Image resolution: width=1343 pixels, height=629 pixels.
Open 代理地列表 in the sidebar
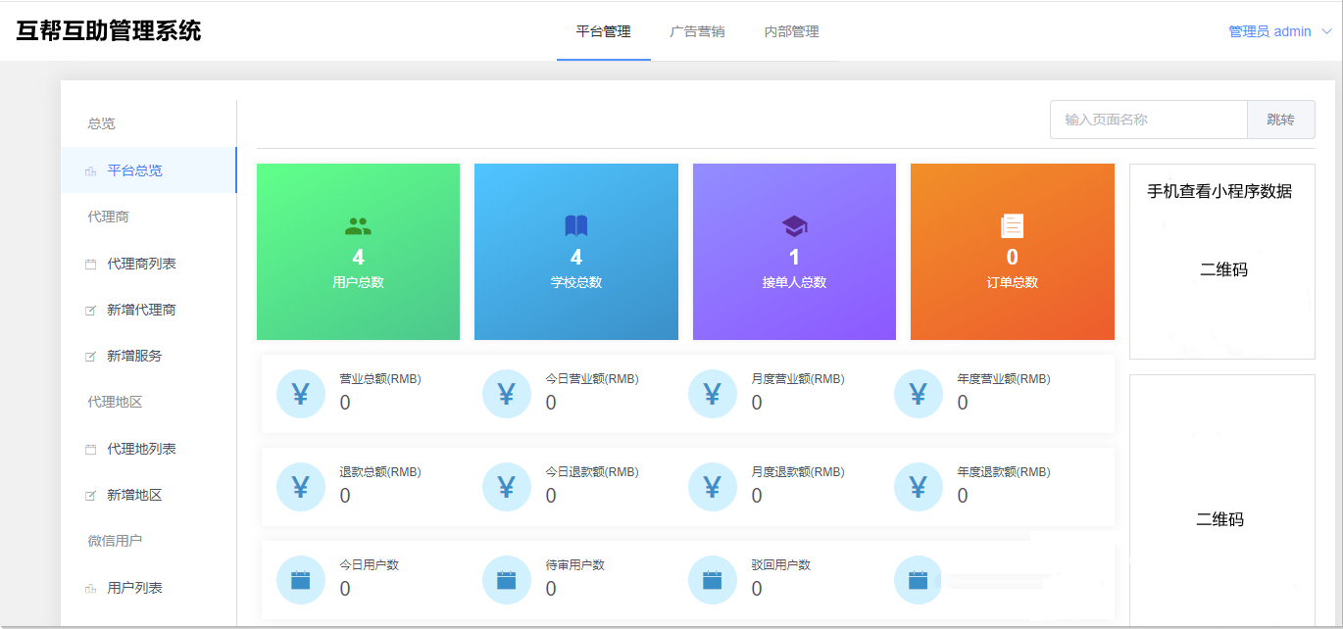coord(141,449)
